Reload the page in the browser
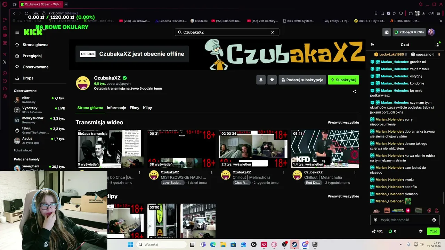This screenshot has width=445, height=250. point(26,13)
